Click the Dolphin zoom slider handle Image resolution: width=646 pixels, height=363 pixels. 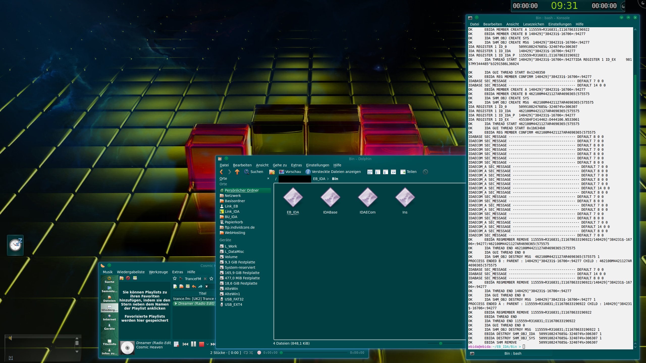[441, 343]
